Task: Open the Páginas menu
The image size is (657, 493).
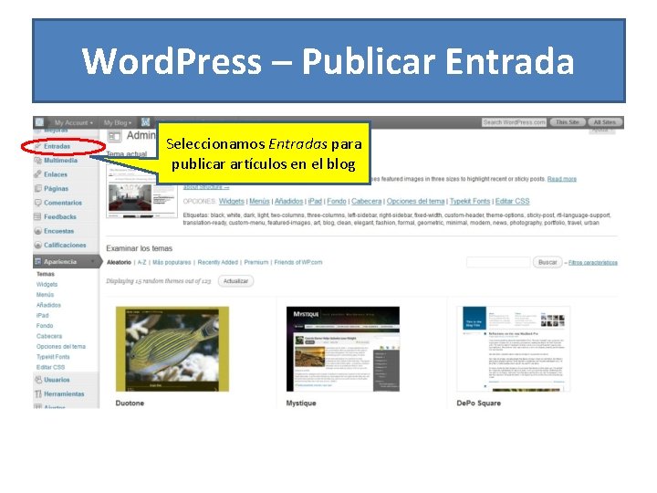Action: pos(57,189)
